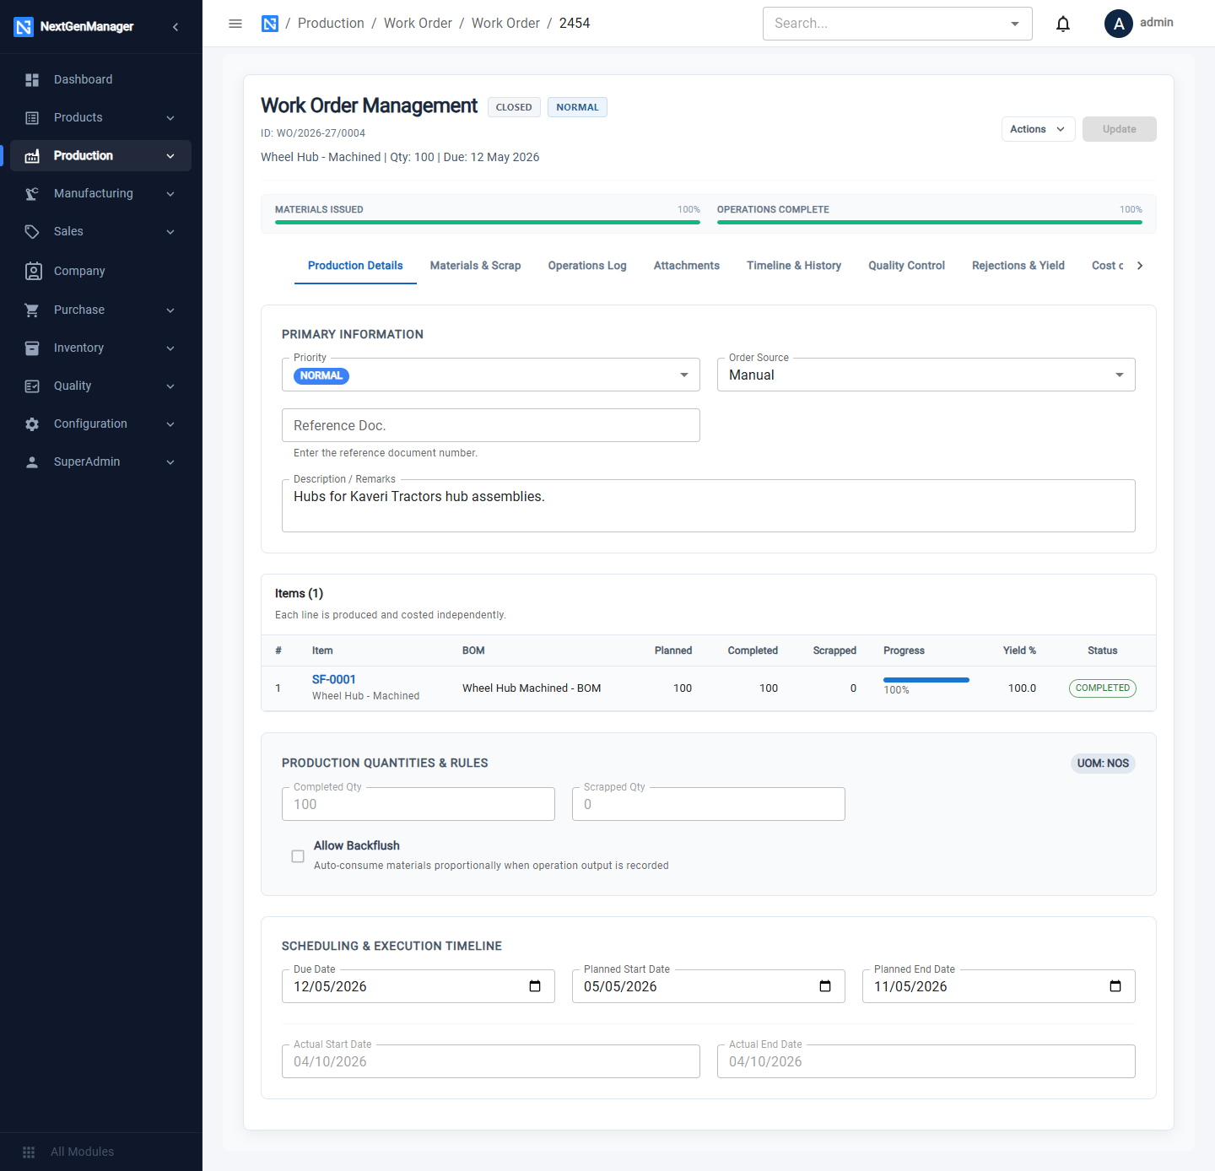Click the Company badge icon
The height and width of the screenshot is (1171, 1215).
coord(33,271)
